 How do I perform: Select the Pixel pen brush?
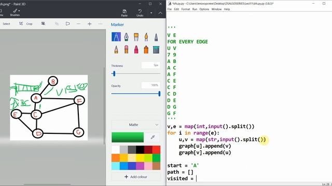coord(156,37)
